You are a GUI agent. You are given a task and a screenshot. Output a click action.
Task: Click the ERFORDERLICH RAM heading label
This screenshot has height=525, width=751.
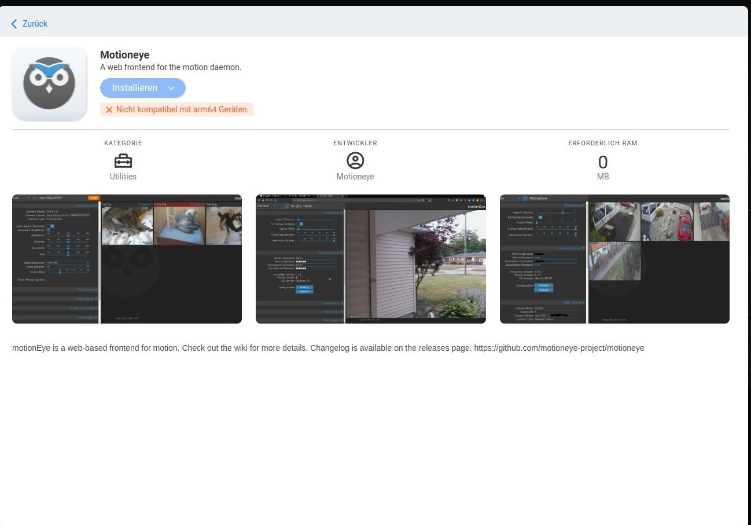[x=603, y=143]
